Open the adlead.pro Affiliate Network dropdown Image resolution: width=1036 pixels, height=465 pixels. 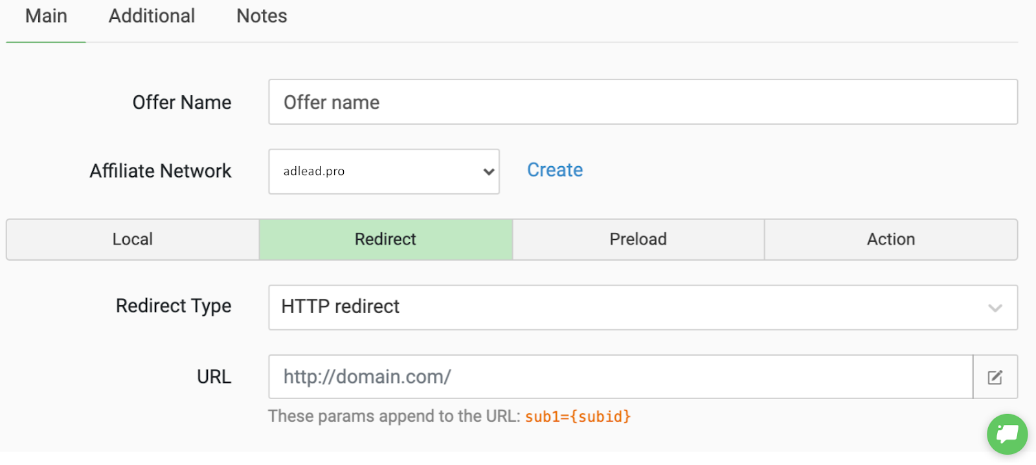click(x=384, y=171)
